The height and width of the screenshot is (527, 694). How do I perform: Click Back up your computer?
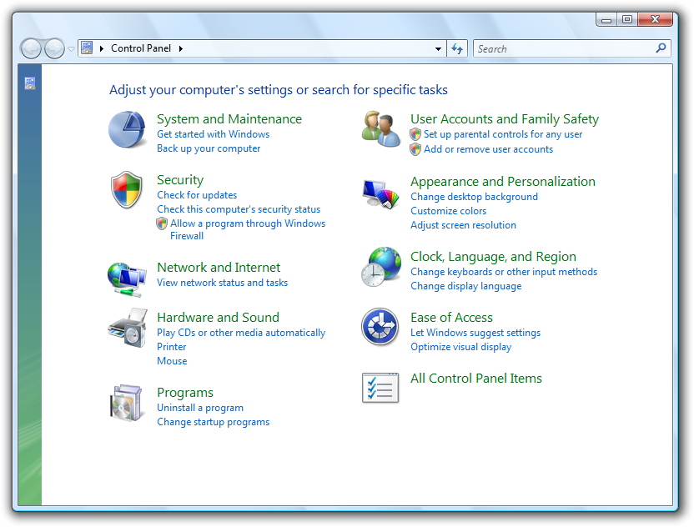click(209, 148)
